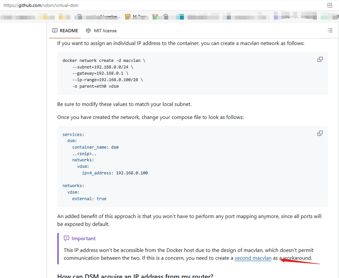Click the "--subnet=192.168.0.0/24" line
Image resolution: width=339 pixels, height=278 pixels.
(103, 67)
